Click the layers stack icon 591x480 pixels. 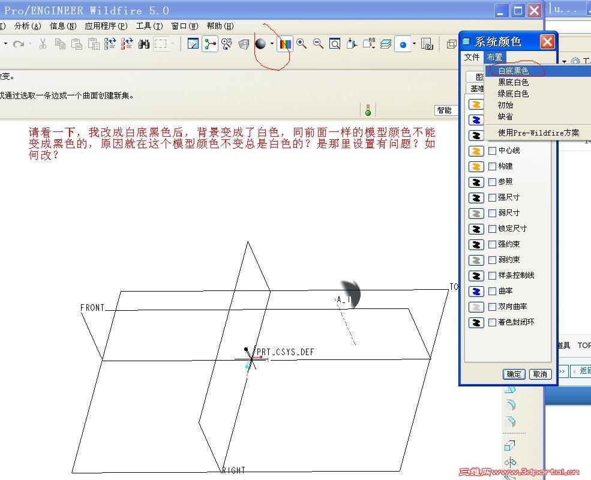coord(386,44)
